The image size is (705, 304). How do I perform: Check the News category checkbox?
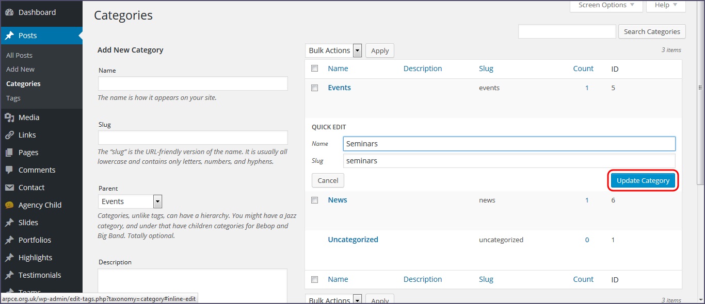315,200
